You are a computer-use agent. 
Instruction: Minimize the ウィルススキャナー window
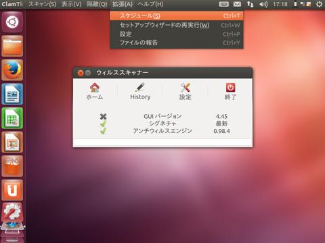coord(88,73)
